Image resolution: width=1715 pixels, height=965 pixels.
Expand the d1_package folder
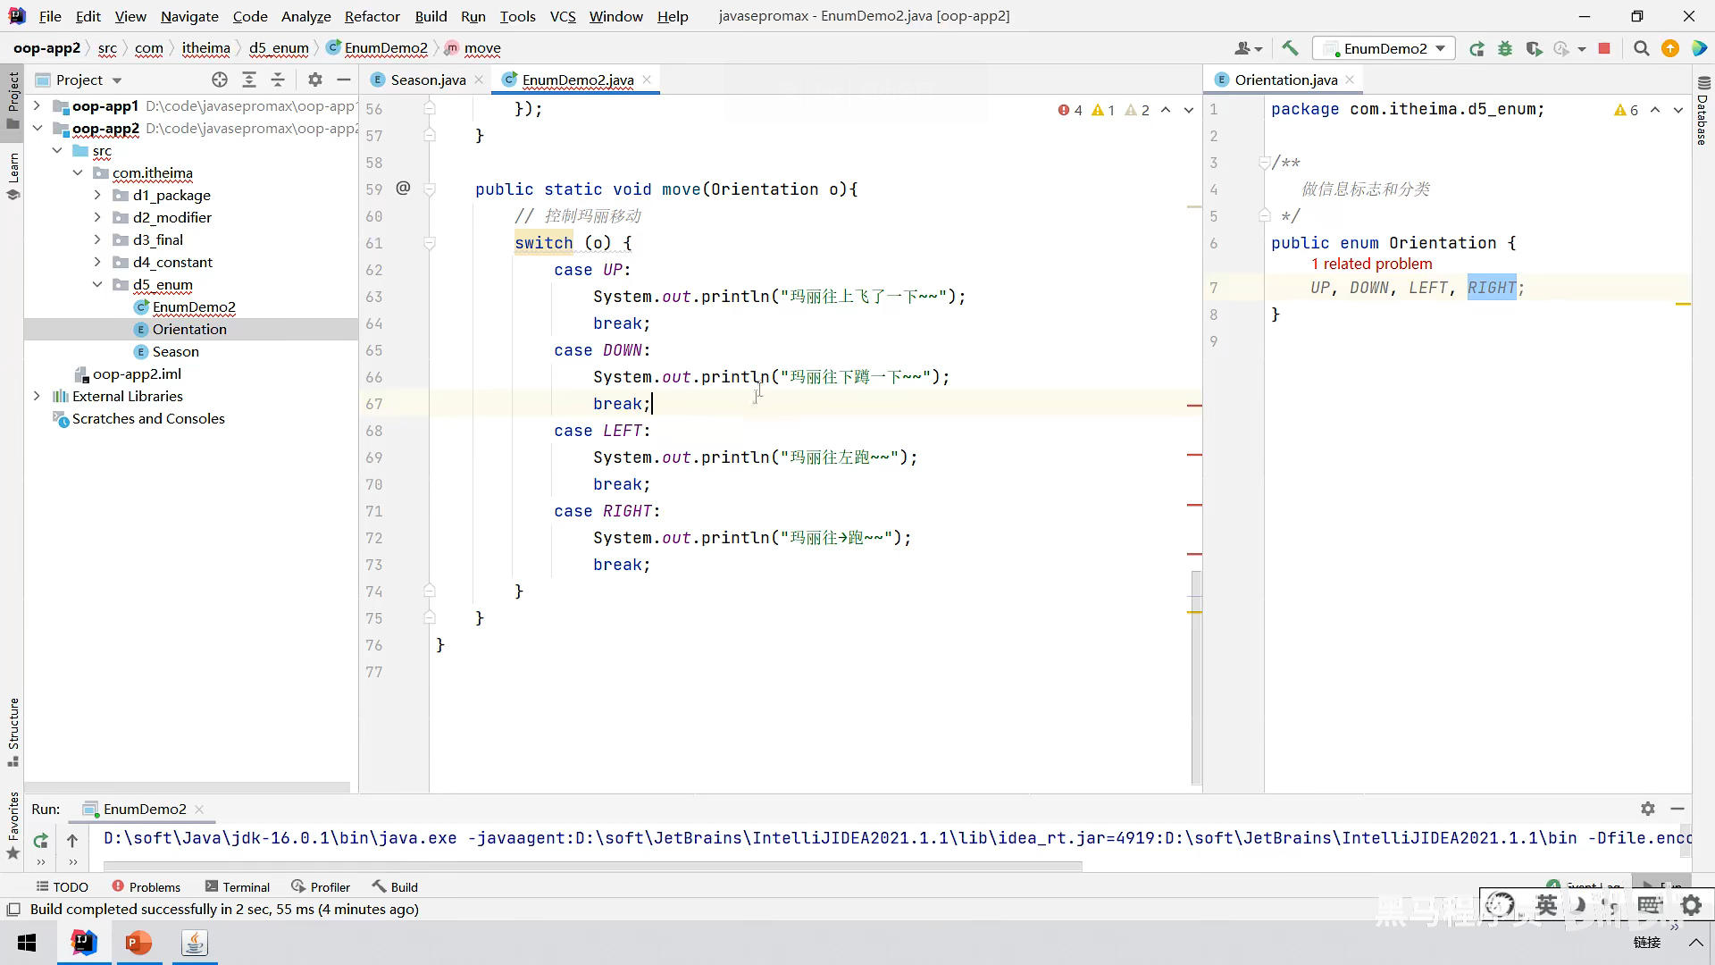(x=97, y=195)
